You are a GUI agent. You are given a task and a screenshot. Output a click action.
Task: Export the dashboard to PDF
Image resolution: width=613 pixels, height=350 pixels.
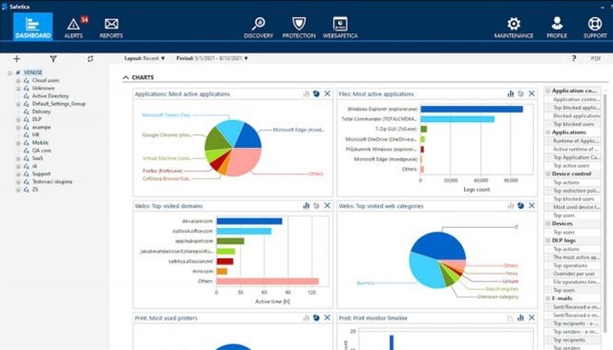click(x=596, y=58)
